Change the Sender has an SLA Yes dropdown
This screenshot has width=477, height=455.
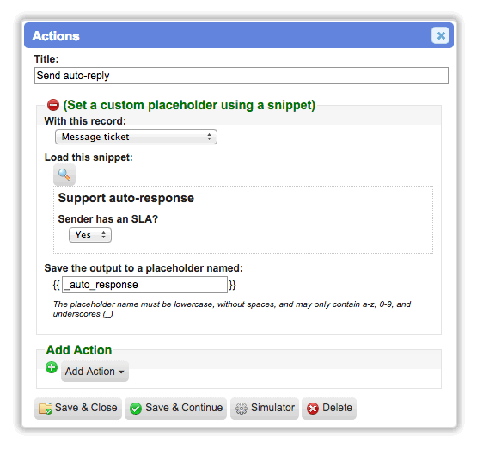tap(90, 235)
